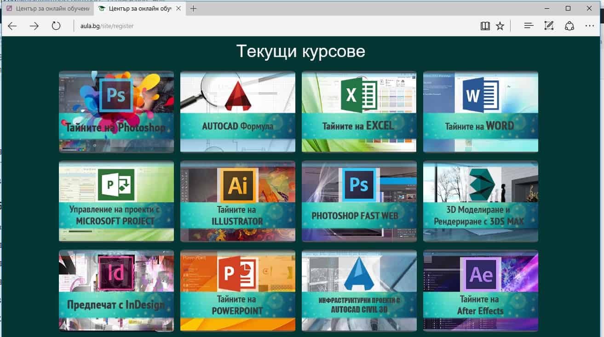604x337 pixels.
Task: Click the blue Word logo icon
Action: (x=480, y=95)
